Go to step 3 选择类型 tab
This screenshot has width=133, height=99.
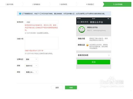point(63,4)
